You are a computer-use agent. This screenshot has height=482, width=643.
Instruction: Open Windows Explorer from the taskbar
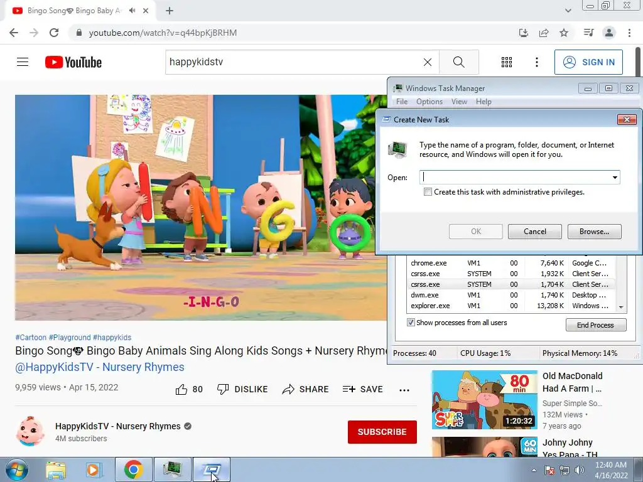coord(56,469)
